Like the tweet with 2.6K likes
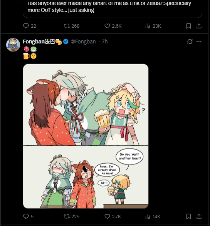 [x=113, y=26]
